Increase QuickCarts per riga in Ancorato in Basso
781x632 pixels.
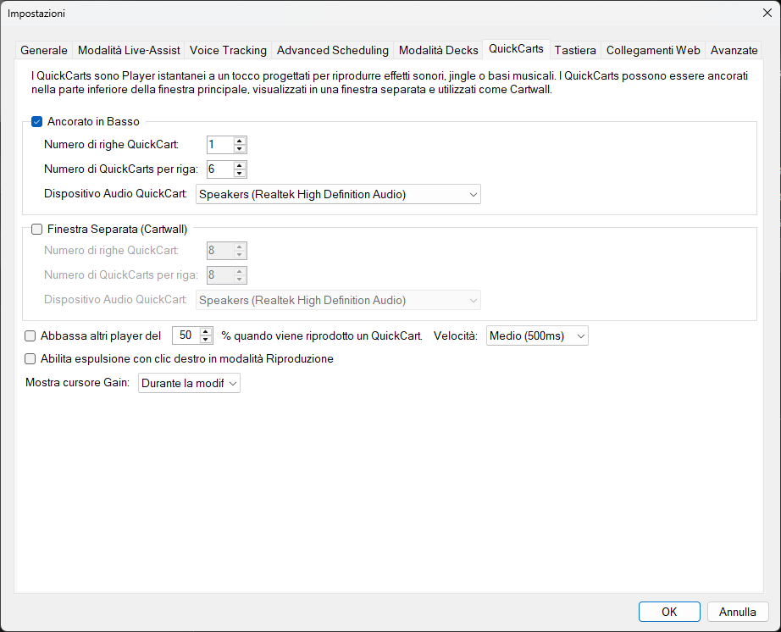tap(240, 165)
